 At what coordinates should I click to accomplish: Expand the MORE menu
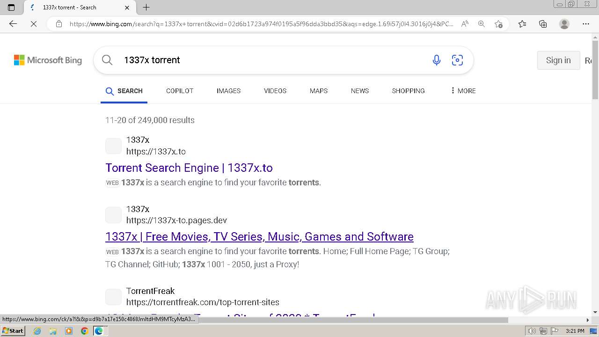(463, 91)
